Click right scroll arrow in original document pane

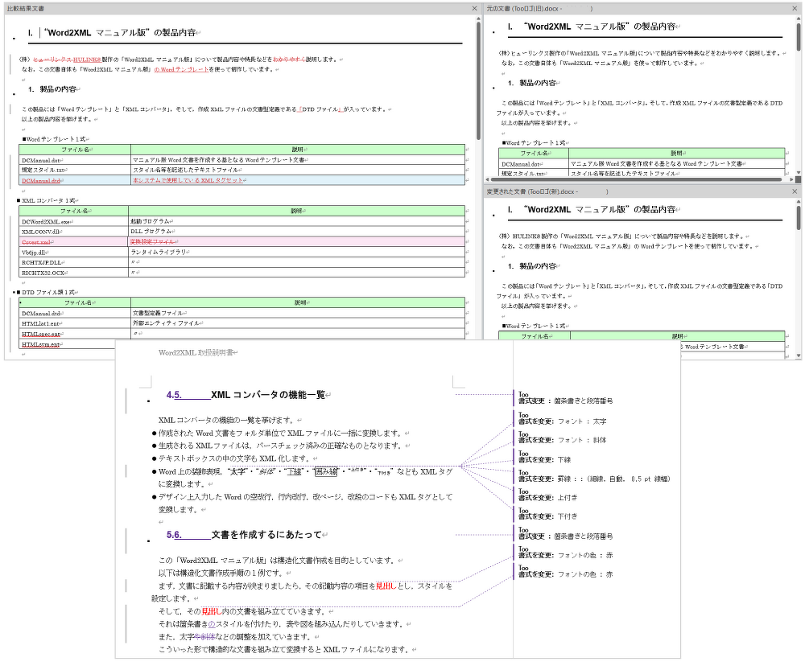click(x=790, y=180)
